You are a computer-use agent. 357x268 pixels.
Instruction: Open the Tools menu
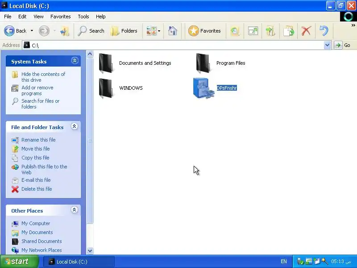tap(83, 17)
